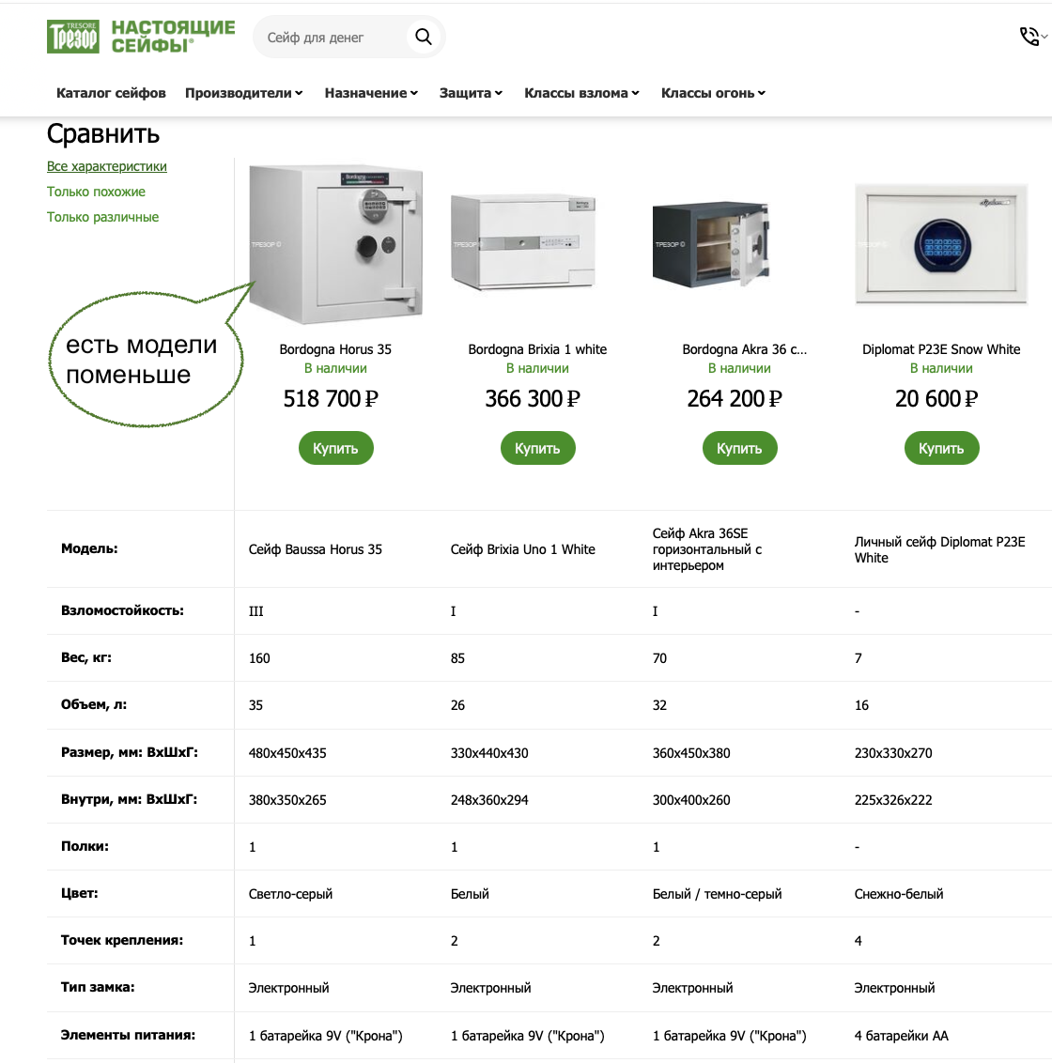The height and width of the screenshot is (1063, 1052).
Task: Open Bordogna Brixia 1 white image
Action: click(x=523, y=241)
